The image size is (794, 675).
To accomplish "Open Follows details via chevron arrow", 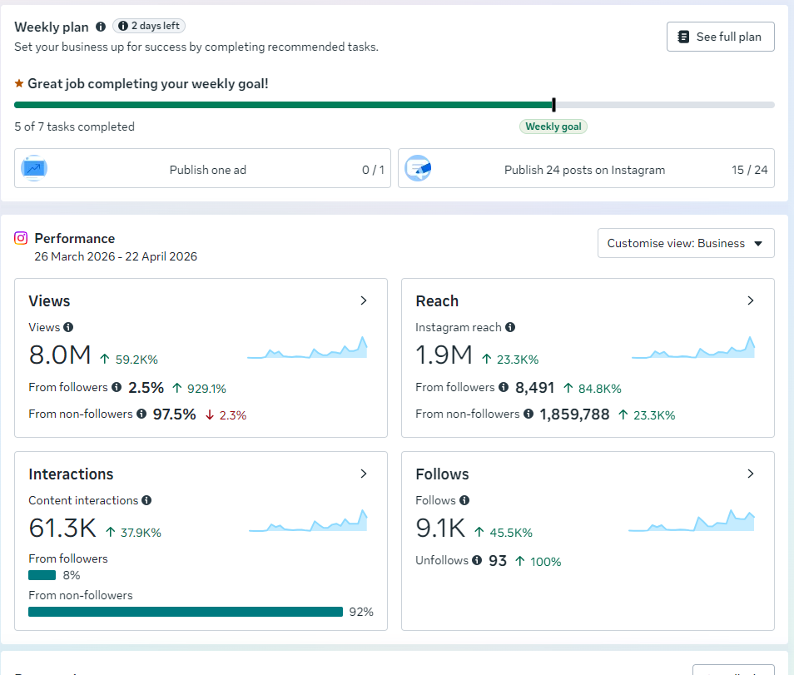I will point(751,474).
